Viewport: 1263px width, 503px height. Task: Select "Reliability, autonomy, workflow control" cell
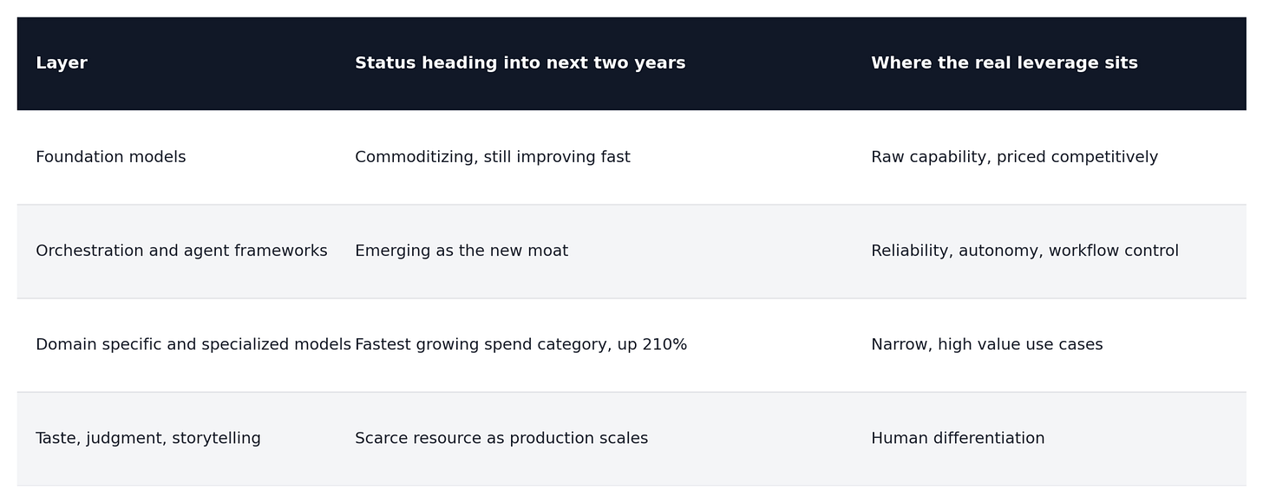[x=1024, y=251]
